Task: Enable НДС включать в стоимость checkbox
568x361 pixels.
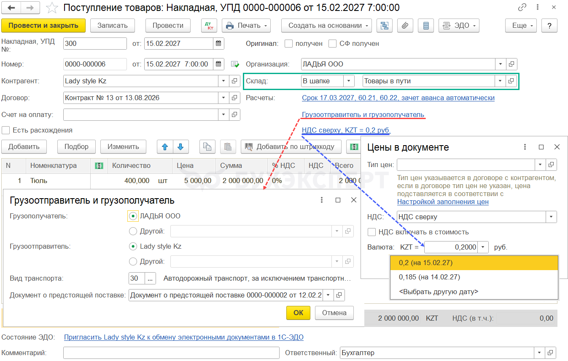Action: coord(372,232)
